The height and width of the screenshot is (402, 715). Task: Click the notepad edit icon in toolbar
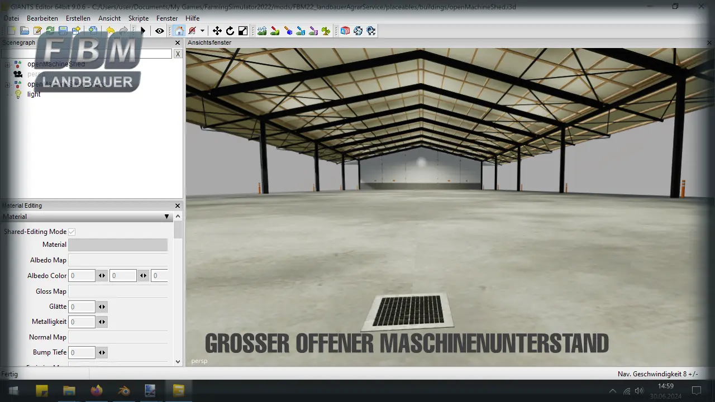(x=37, y=31)
